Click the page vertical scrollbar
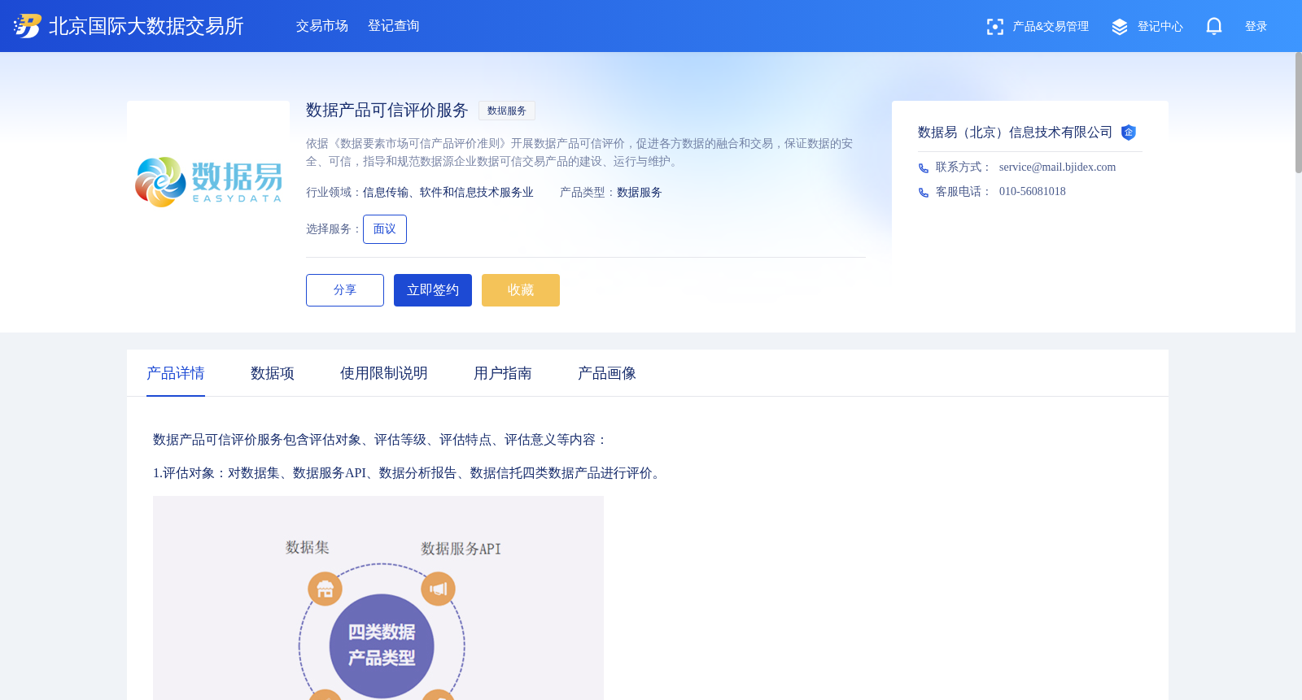 click(1299, 112)
